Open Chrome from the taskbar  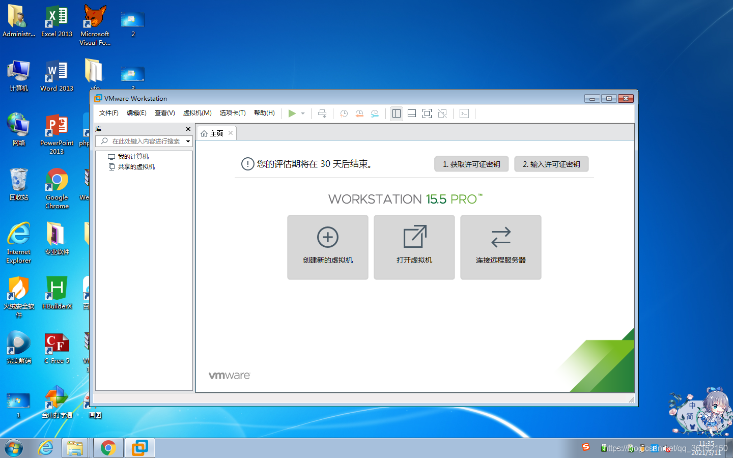(x=107, y=448)
